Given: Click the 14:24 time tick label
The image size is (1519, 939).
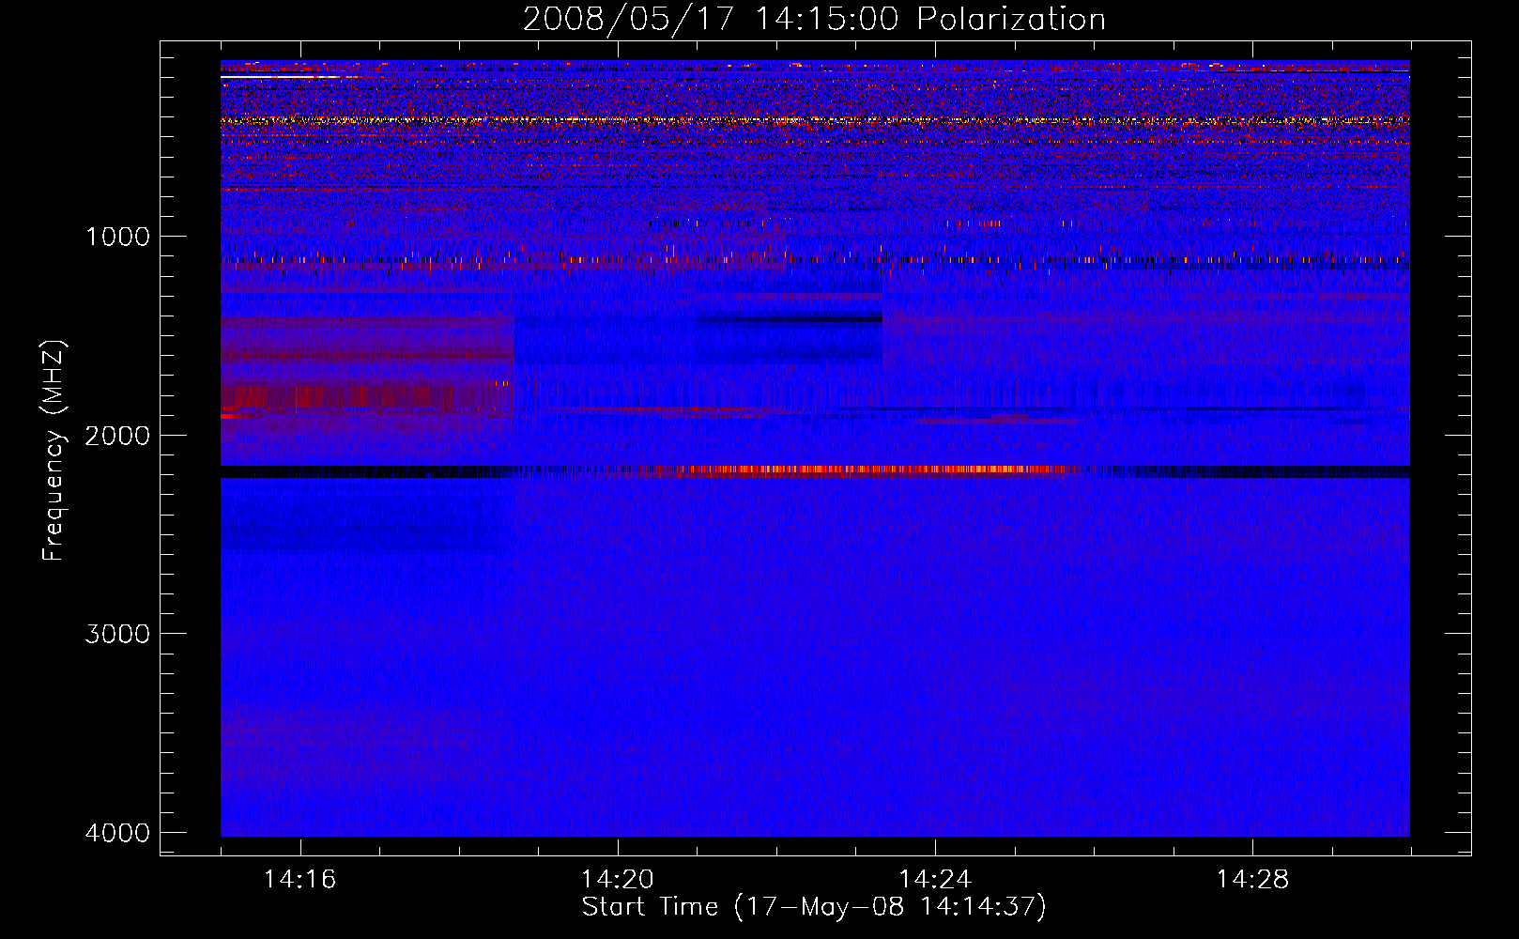Looking at the screenshot, I should pos(935,880).
